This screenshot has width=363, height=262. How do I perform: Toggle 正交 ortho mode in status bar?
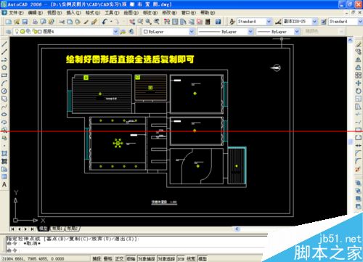coord(119,258)
